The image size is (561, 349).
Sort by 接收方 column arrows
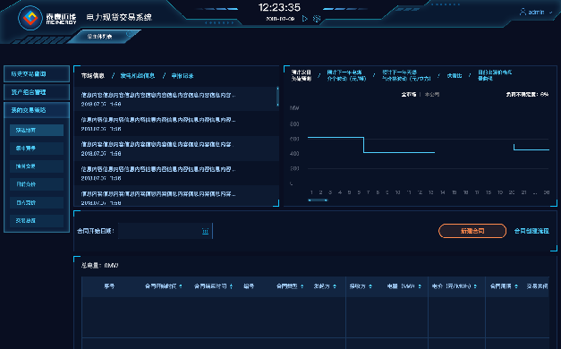[370, 286]
